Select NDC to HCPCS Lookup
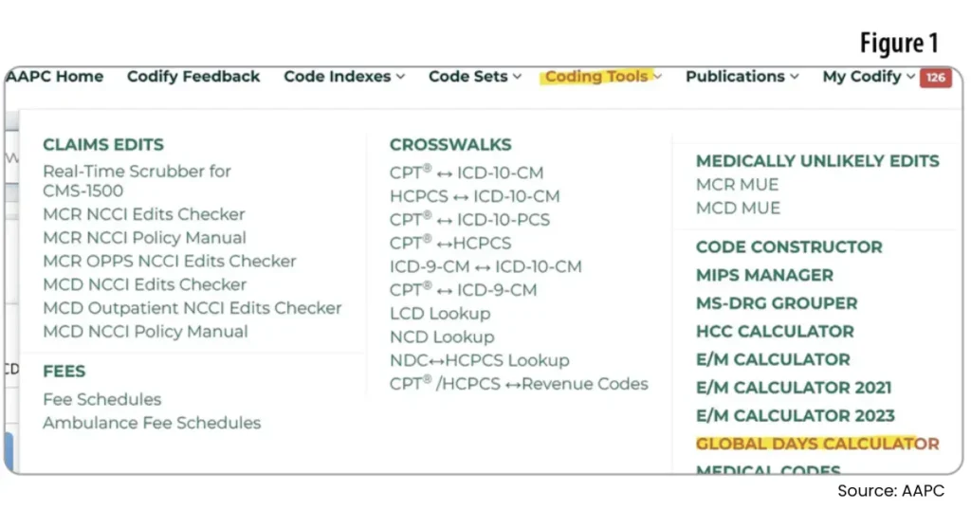Viewport: 971px width, 510px height. pos(479,360)
